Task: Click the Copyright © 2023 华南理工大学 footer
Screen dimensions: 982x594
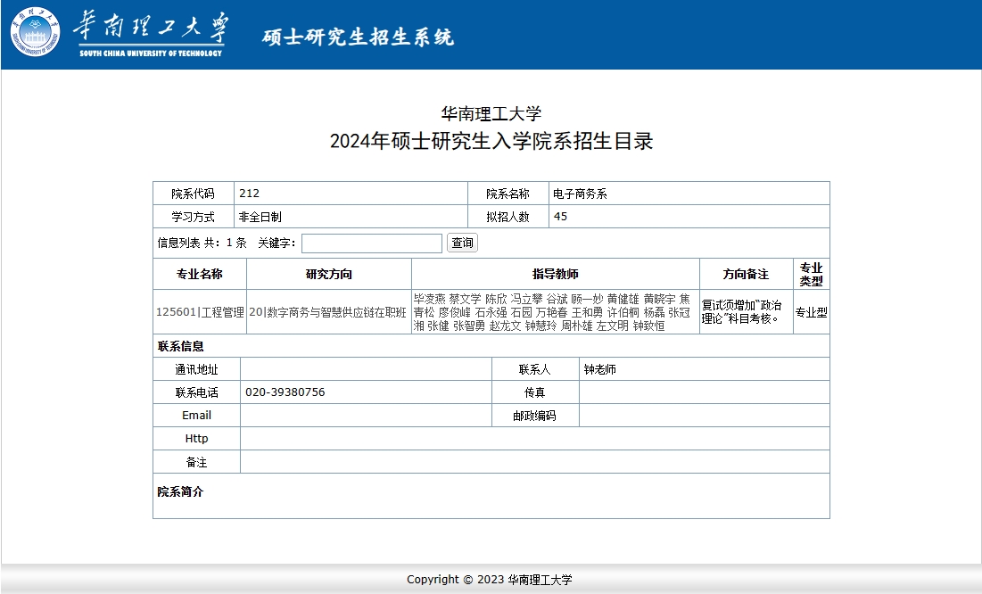Action: [490, 580]
